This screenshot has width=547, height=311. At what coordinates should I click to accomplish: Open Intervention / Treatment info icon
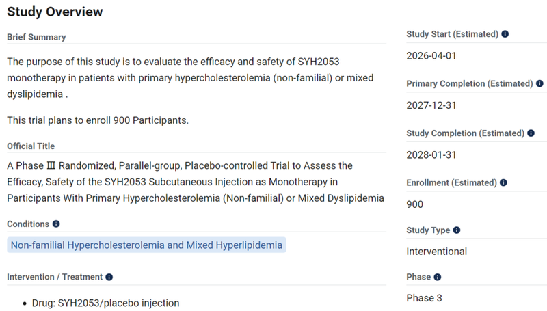[x=109, y=277]
